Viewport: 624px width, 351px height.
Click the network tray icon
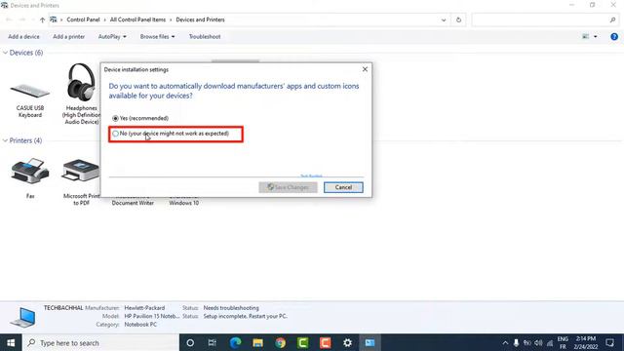pyautogui.click(x=550, y=342)
